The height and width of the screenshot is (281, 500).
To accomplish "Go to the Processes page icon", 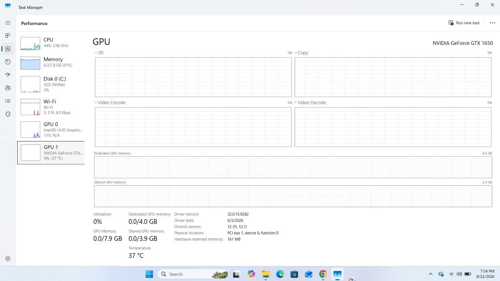I will pyautogui.click(x=8, y=36).
